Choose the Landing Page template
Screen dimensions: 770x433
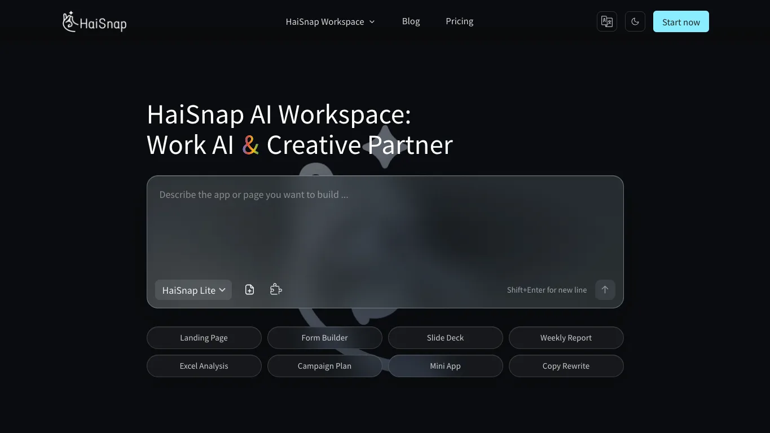click(204, 338)
